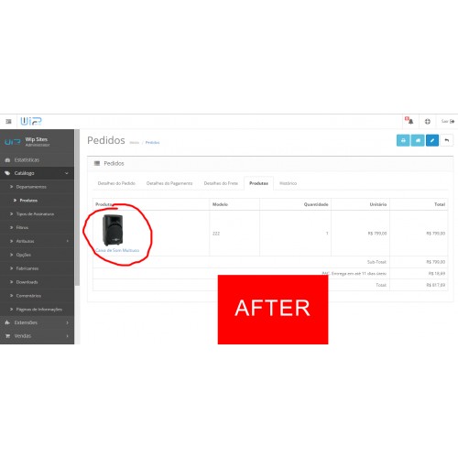Open the help lifebuoy icon
The height and width of the screenshot is (458, 458).
[428, 122]
